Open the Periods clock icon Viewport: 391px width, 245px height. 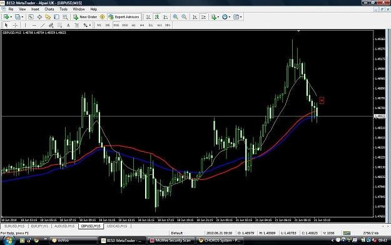pos(225,17)
